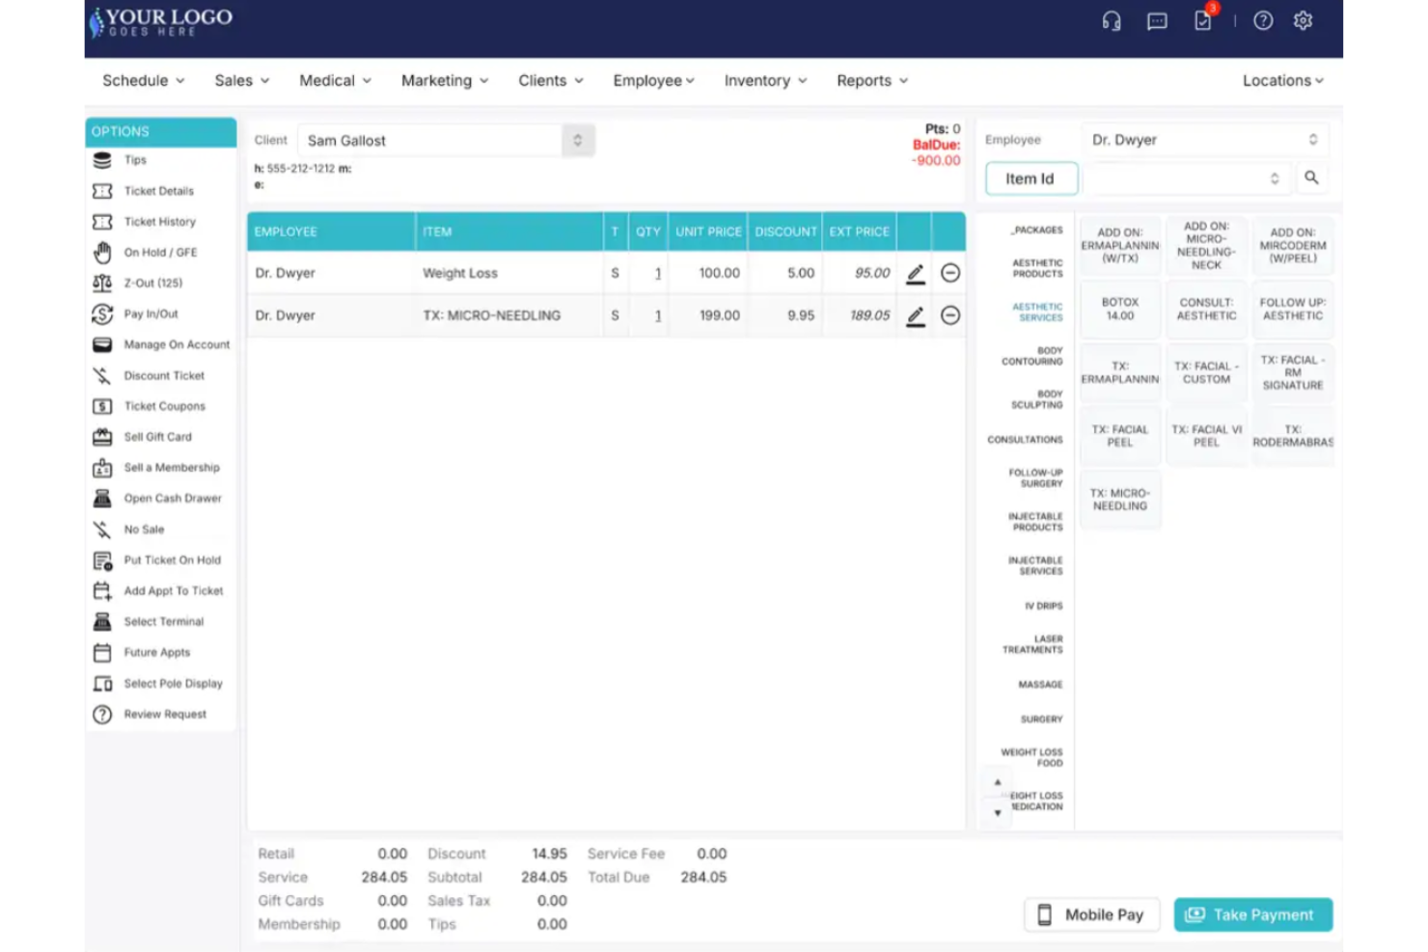Viewport: 1428px width, 952px height.
Task: Click the Z-Out scales icon
Action: click(x=102, y=284)
